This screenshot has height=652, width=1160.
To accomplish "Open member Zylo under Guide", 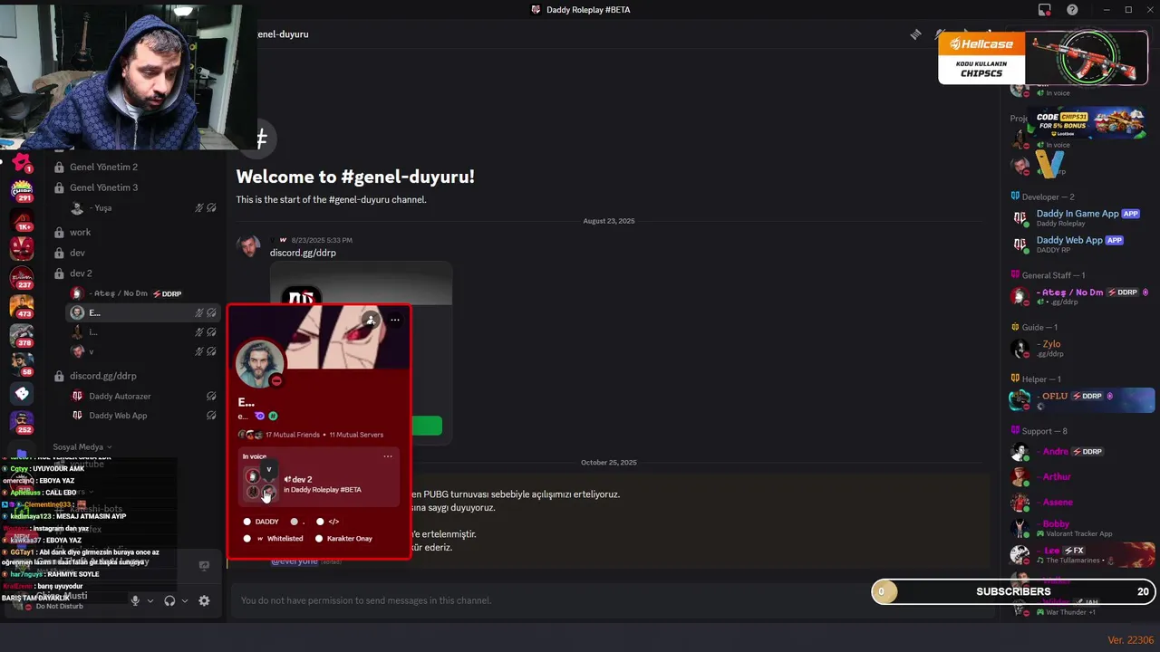I will [1080, 348].
